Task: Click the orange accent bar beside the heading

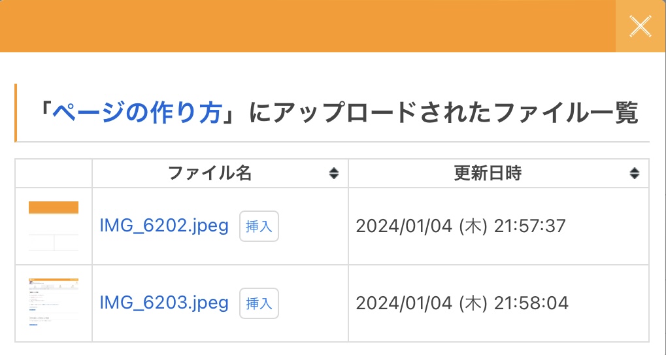Action: pyautogui.click(x=16, y=112)
